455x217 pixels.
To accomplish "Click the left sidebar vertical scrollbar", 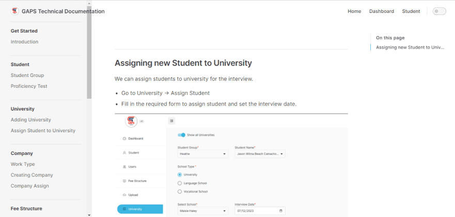I will pos(89,57).
